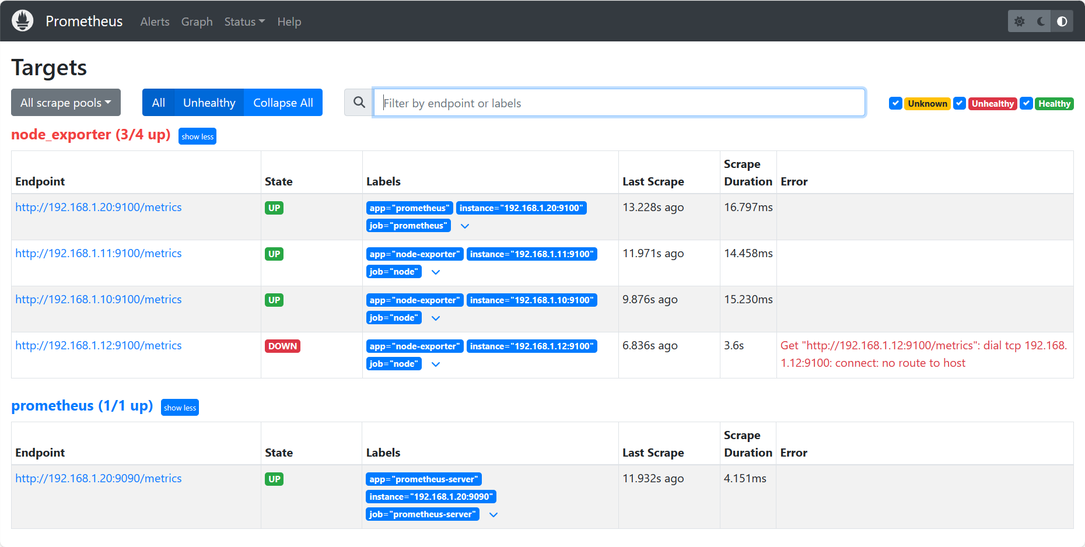Click the Targets page heading
Image resolution: width=1085 pixels, height=547 pixels.
(49, 68)
